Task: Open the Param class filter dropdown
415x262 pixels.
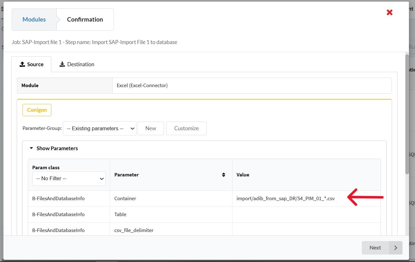Action: (x=69, y=179)
